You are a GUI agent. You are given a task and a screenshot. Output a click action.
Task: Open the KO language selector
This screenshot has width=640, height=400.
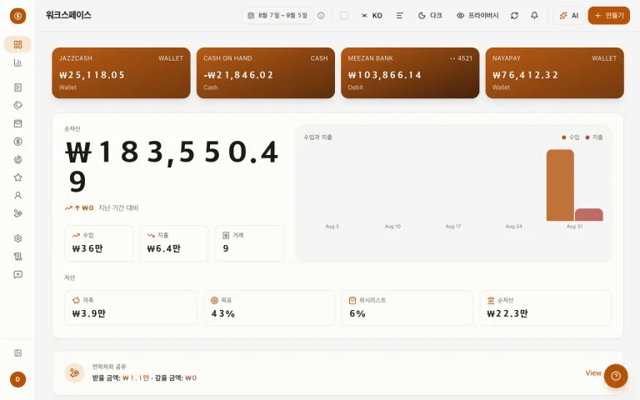pyautogui.click(x=372, y=16)
